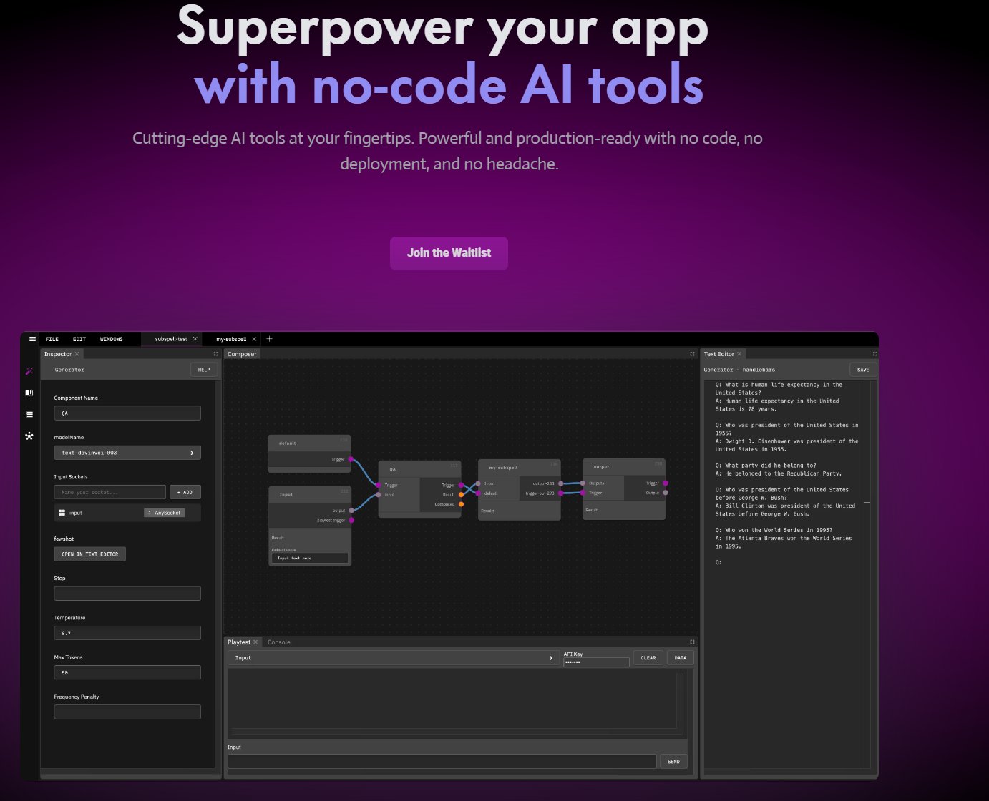Click the DATA button in Playtest
This screenshot has width=989, height=801.
pos(681,658)
